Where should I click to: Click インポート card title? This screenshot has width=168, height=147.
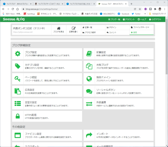point(102,134)
